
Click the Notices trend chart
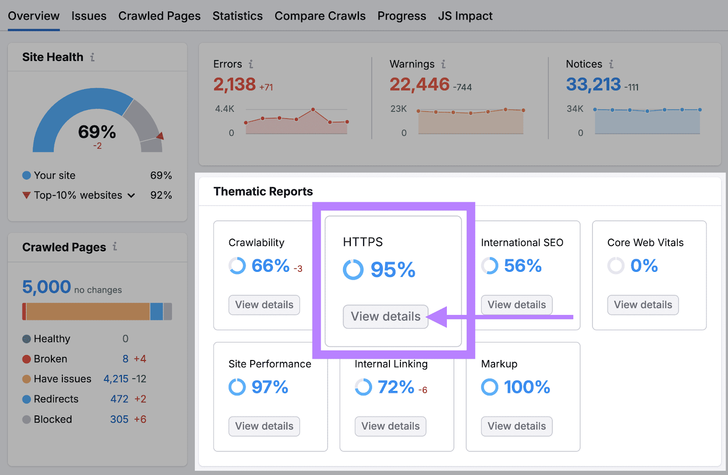pyautogui.click(x=647, y=121)
